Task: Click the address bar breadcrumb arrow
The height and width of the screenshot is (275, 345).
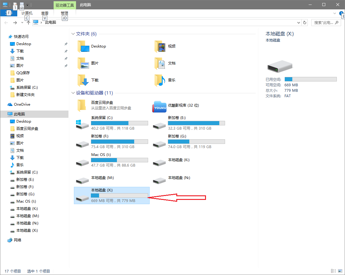Action: click(x=41, y=22)
